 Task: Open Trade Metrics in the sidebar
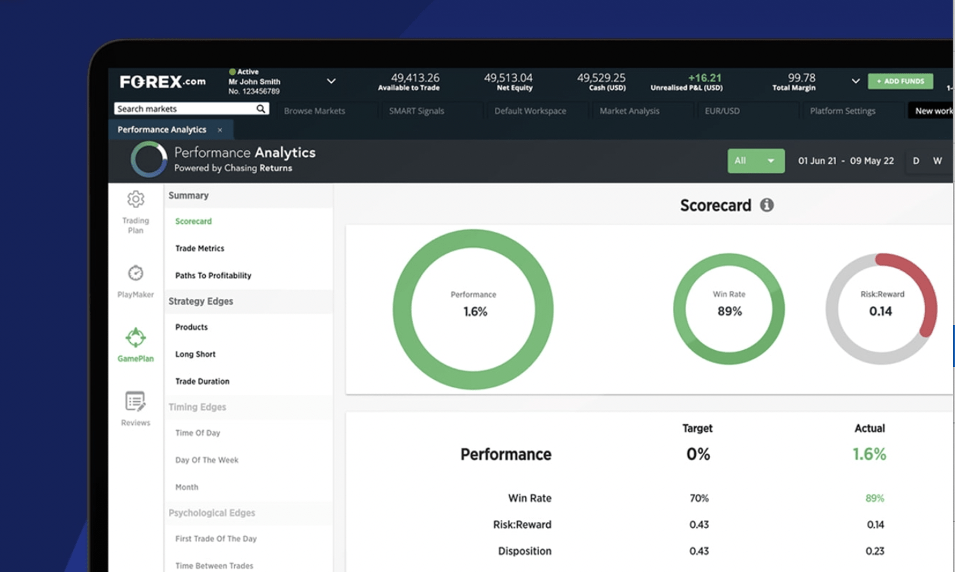200,248
